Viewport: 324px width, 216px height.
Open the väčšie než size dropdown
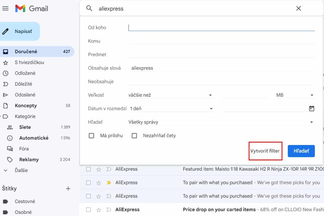171,95
